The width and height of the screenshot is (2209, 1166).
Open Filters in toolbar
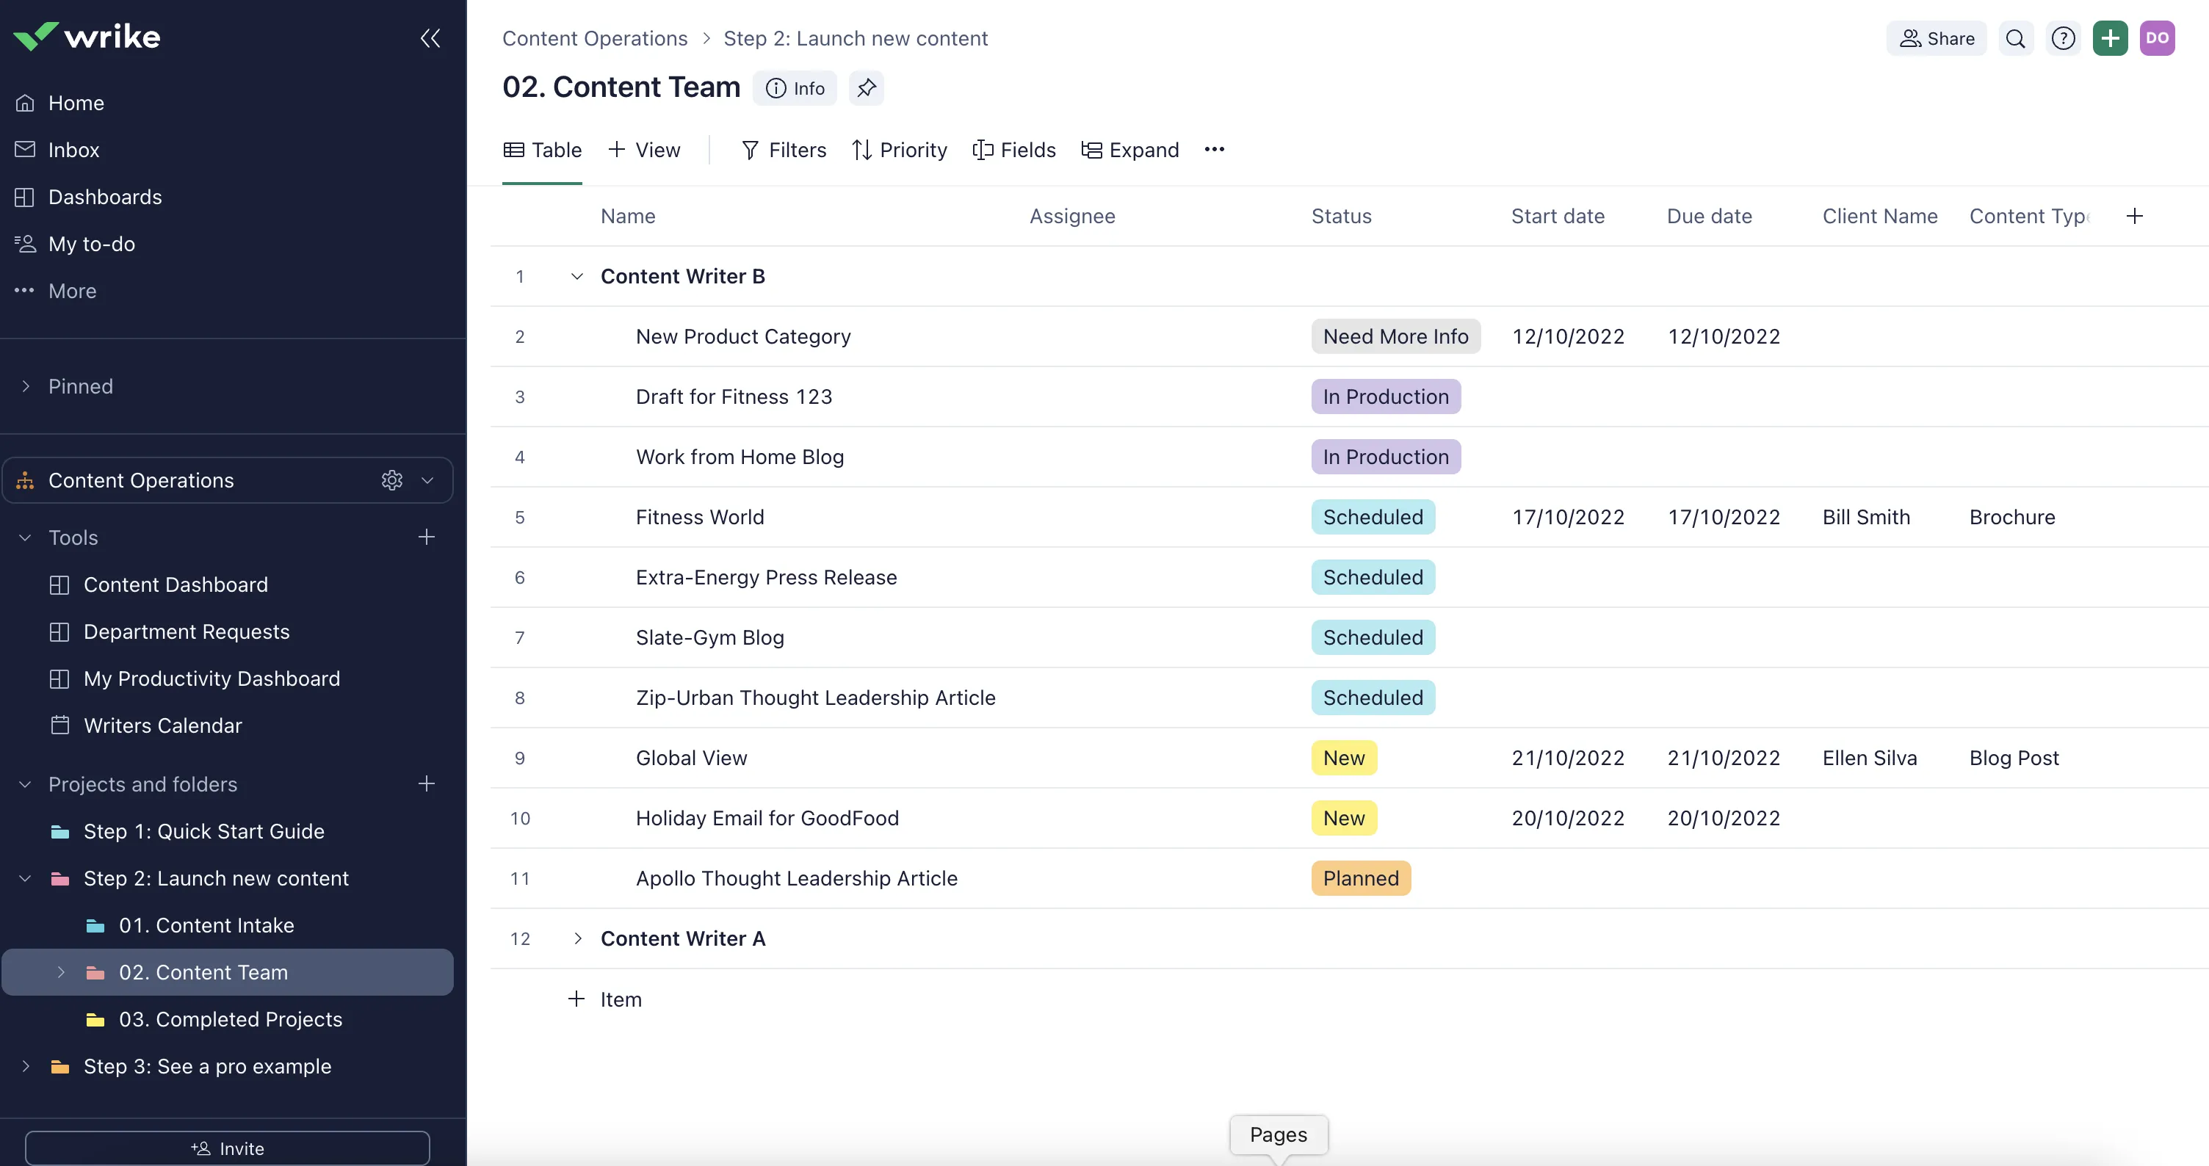point(783,150)
